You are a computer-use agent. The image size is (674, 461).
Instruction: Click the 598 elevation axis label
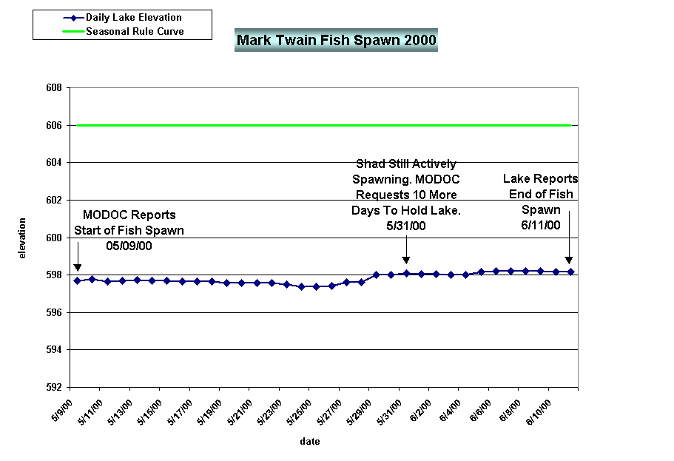(x=54, y=275)
